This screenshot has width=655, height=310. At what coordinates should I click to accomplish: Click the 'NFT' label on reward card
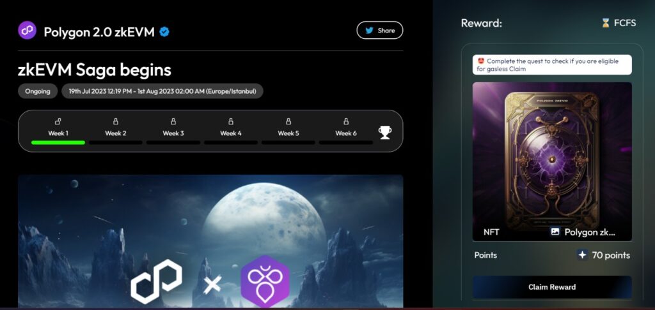coord(491,232)
